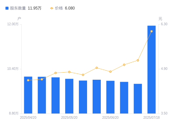The height and width of the screenshot is (125, 180).
Task: Click the shortest blue bar before the spike
Action: point(138,99)
